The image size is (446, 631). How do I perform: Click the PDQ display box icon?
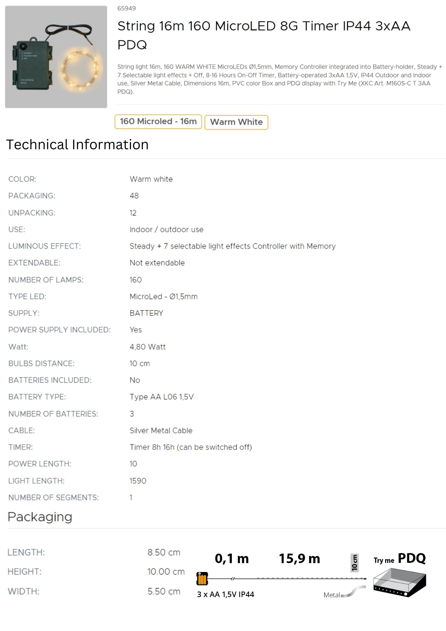coord(399,582)
